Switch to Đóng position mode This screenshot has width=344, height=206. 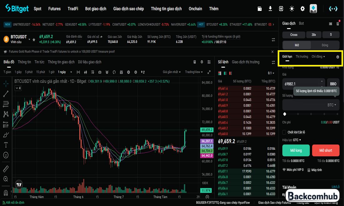click(325, 45)
